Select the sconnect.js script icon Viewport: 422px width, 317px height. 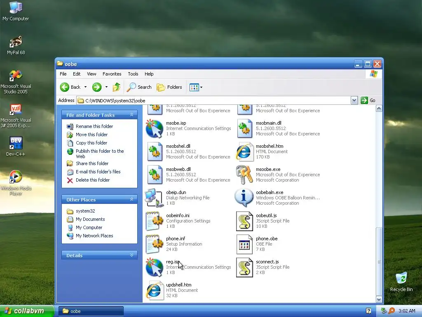pyautogui.click(x=244, y=267)
